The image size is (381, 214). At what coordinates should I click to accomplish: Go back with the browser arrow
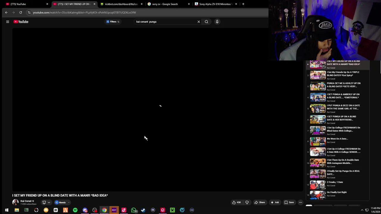click(x=6, y=12)
